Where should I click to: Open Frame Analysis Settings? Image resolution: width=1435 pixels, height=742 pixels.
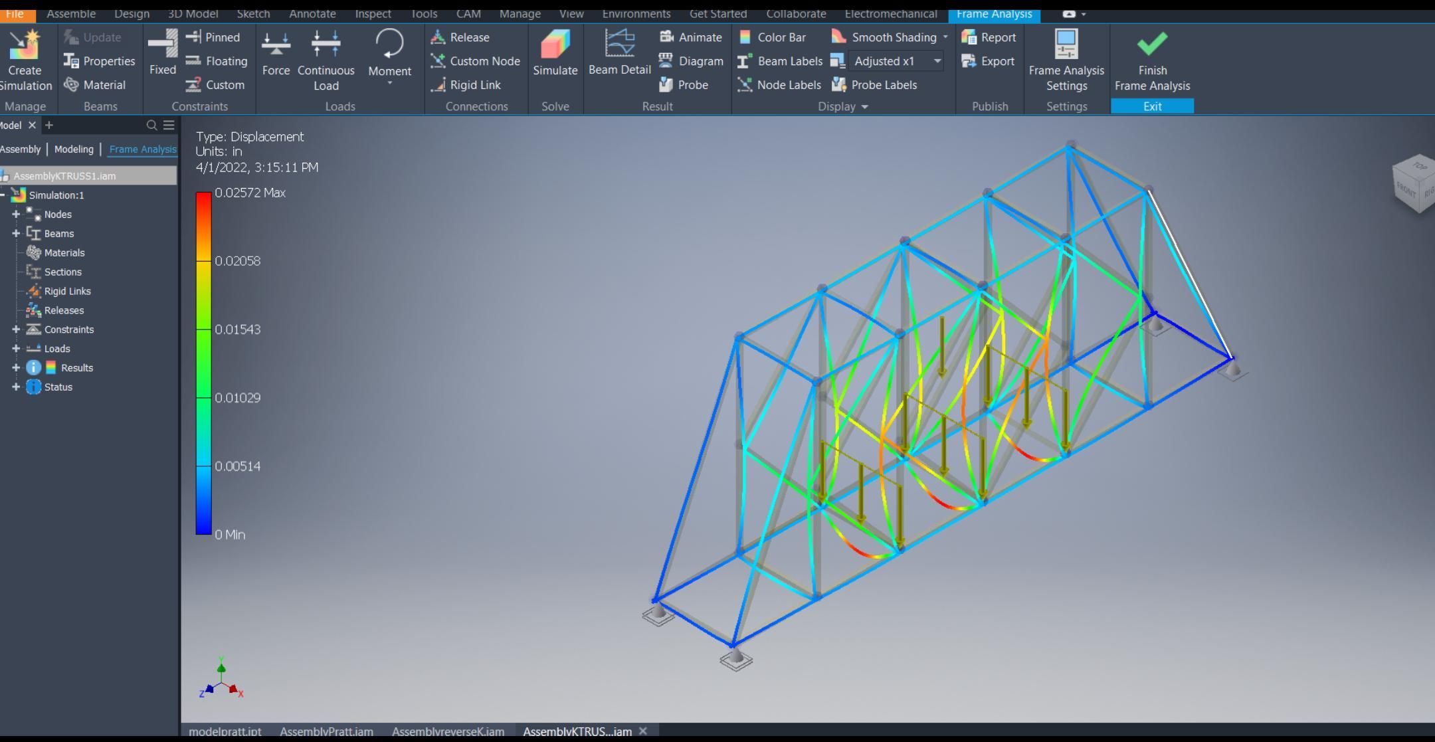(1064, 60)
